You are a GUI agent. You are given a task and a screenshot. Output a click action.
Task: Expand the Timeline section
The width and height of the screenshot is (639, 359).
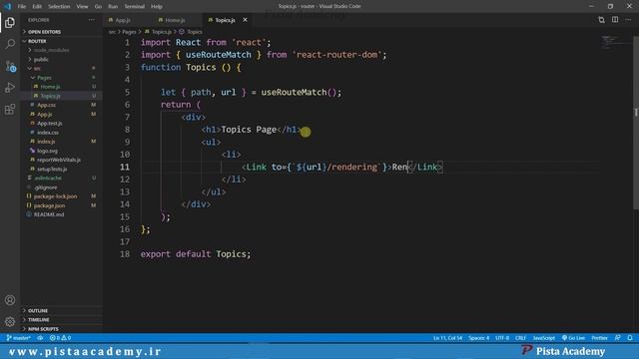coord(61,320)
